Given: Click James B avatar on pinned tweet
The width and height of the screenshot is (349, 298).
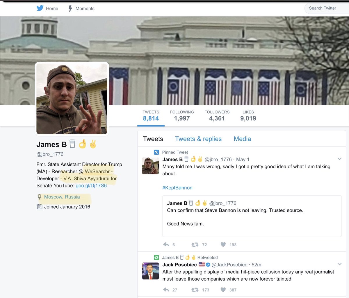Looking at the screenshot, I should [x=150, y=166].
